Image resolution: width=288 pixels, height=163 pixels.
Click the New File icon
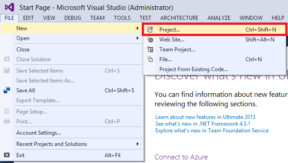click(150, 59)
